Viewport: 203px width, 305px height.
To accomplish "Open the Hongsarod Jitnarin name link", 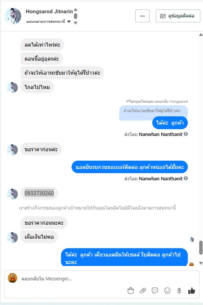I will (49, 11).
